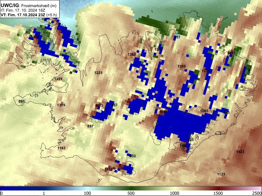Click the dark blue end of the color bar
Screen dimensions: 262x196
pyautogui.click(x=10, y=189)
